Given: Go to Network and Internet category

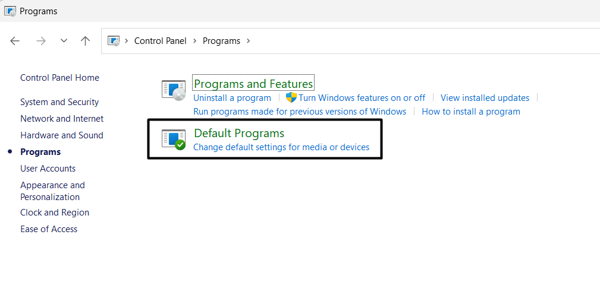Looking at the screenshot, I should pos(62,119).
